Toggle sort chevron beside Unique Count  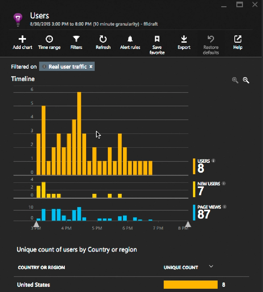pyautogui.click(x=211, y=266)
